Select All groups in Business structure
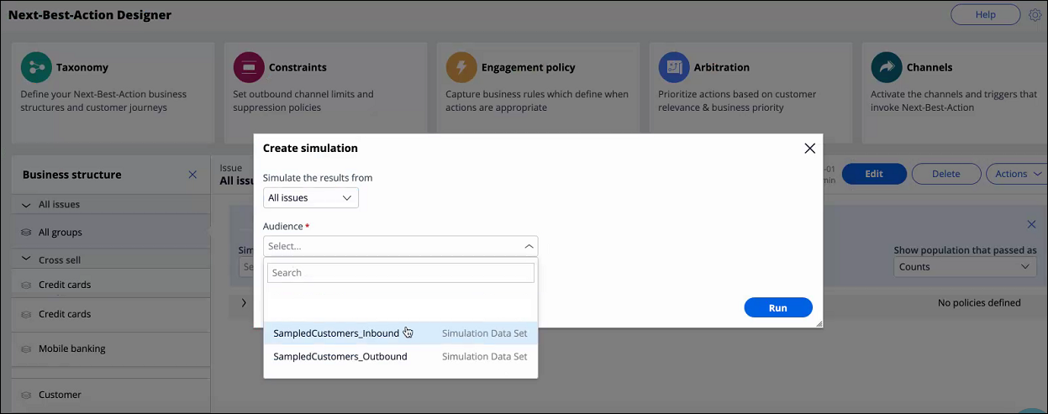Screen dimensions: 1048x414 click(61, 233)
